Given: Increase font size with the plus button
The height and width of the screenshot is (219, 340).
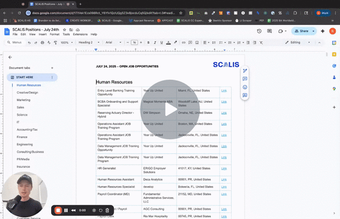Looking at the screenshot, I should click(141, 43).
